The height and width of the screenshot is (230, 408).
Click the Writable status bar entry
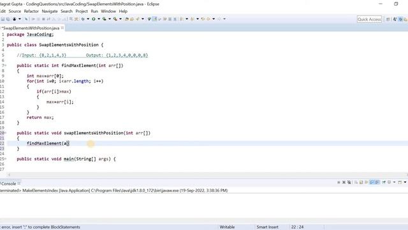(x=227, y=227)
